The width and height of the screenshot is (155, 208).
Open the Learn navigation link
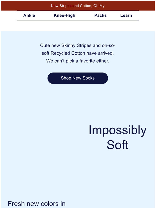pos(126,15)
